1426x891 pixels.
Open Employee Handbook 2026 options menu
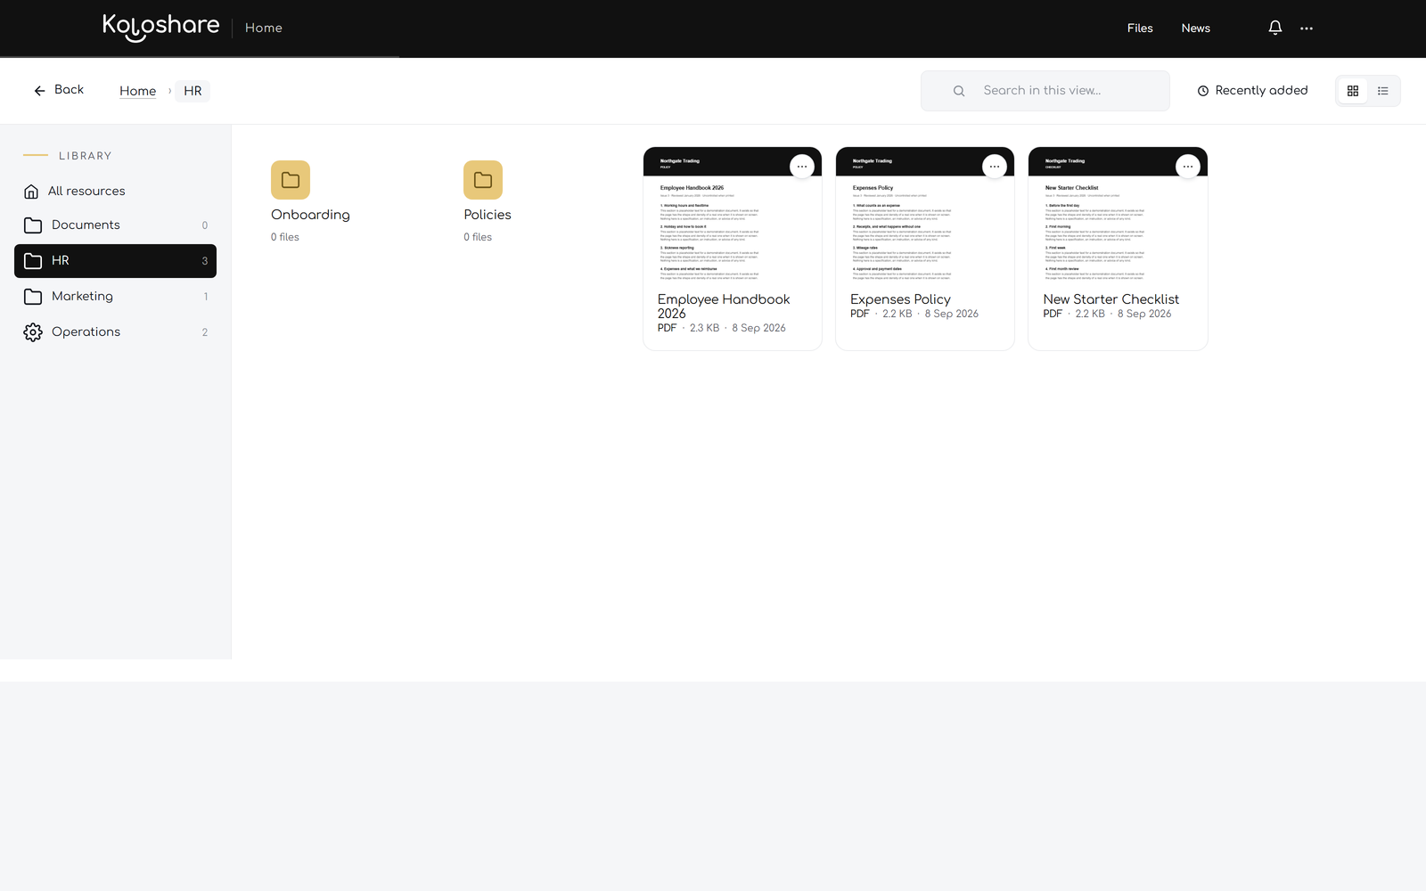(x=802, y=167)
